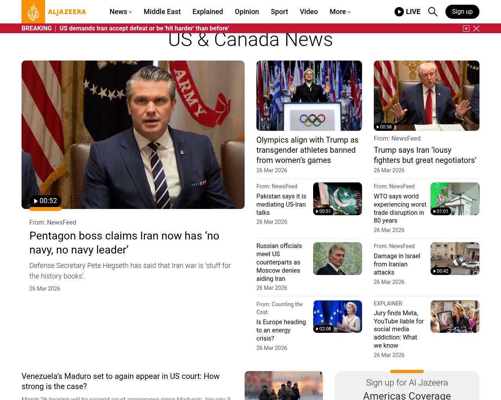Open the Pentagon boss Iran navy headline
Image resolution: width=501 pixels, height=400 pixels.
pos(124,243)
